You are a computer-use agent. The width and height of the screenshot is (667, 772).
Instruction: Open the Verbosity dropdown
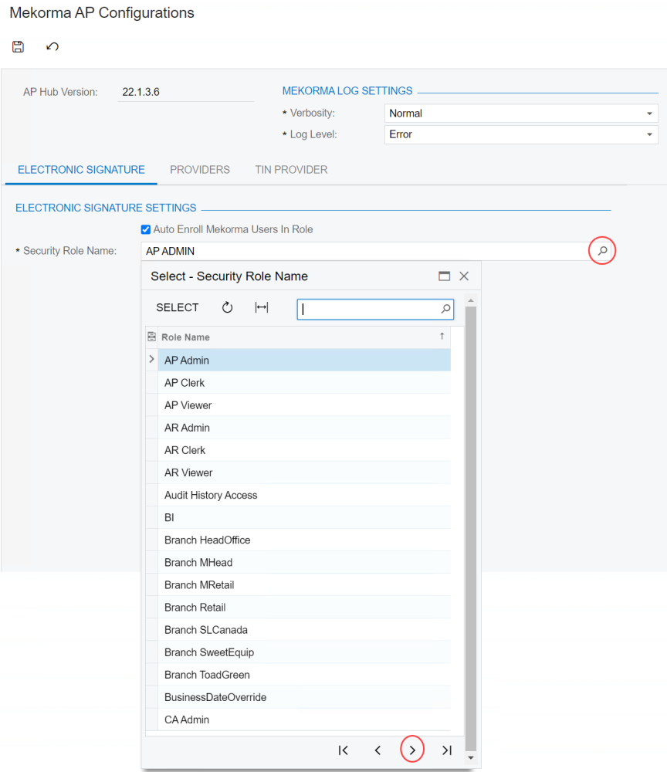tap(649, 113)
